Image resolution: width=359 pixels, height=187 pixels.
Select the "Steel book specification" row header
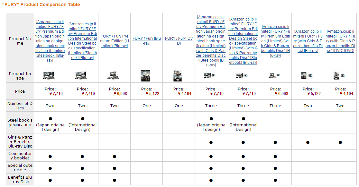coord(20,123)
